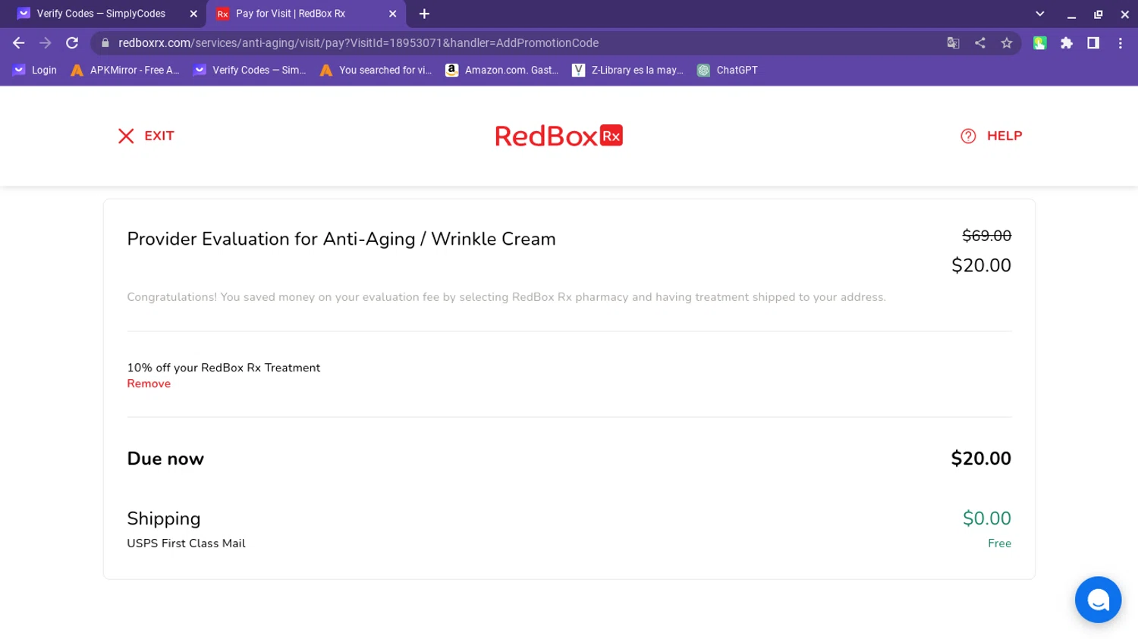The image size is (1138, 639).
Task: Click the Congratulations savings message
Action: pos(506,297)
